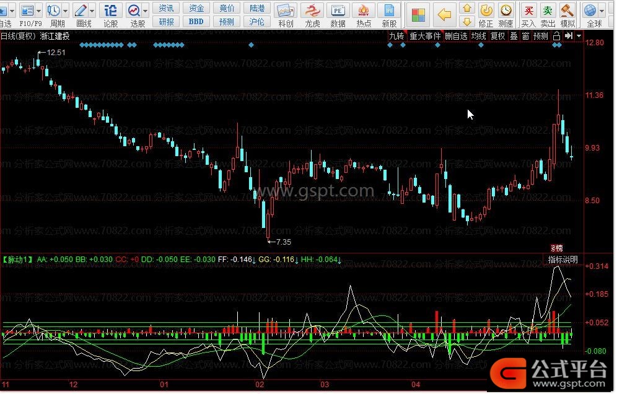Open the 科创 board chart icon

pos(286,11)
